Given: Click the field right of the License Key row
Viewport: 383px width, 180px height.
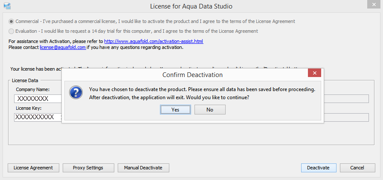Looking at the screenshot, I should point(345,117).
